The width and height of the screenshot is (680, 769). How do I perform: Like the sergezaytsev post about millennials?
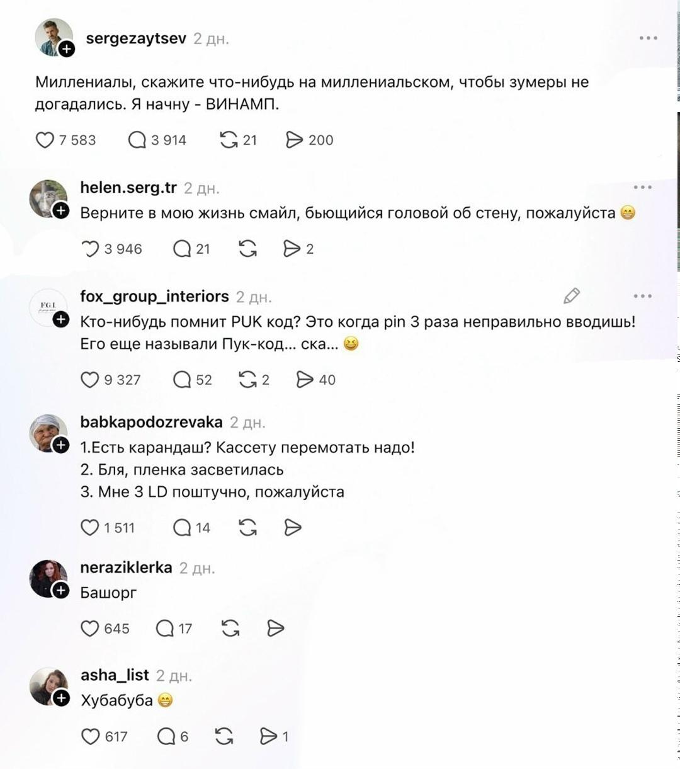(45, 140)
